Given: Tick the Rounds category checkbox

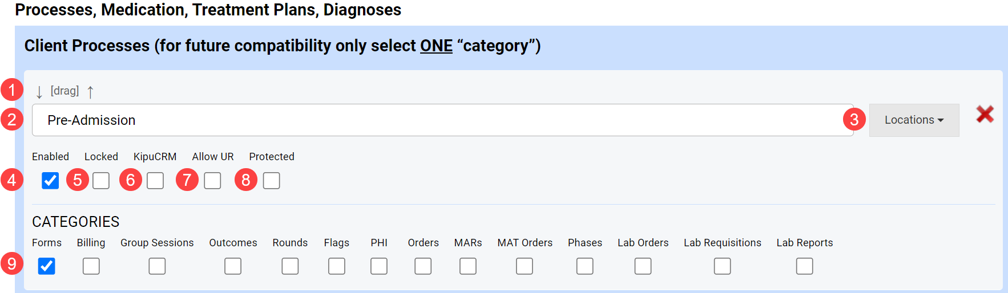Looking at the screenshot, I should click(290, 266).
